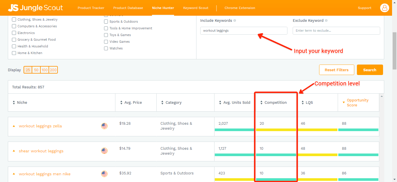Open the workout leggings zella niche link

(40, 126)
